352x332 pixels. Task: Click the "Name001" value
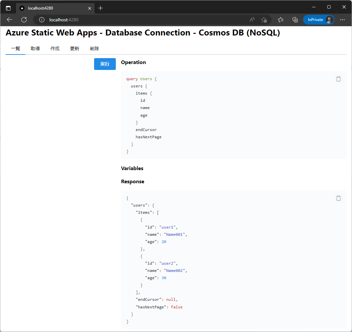coord(174,234)
